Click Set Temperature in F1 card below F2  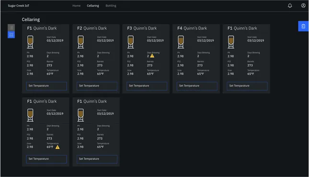97,159
